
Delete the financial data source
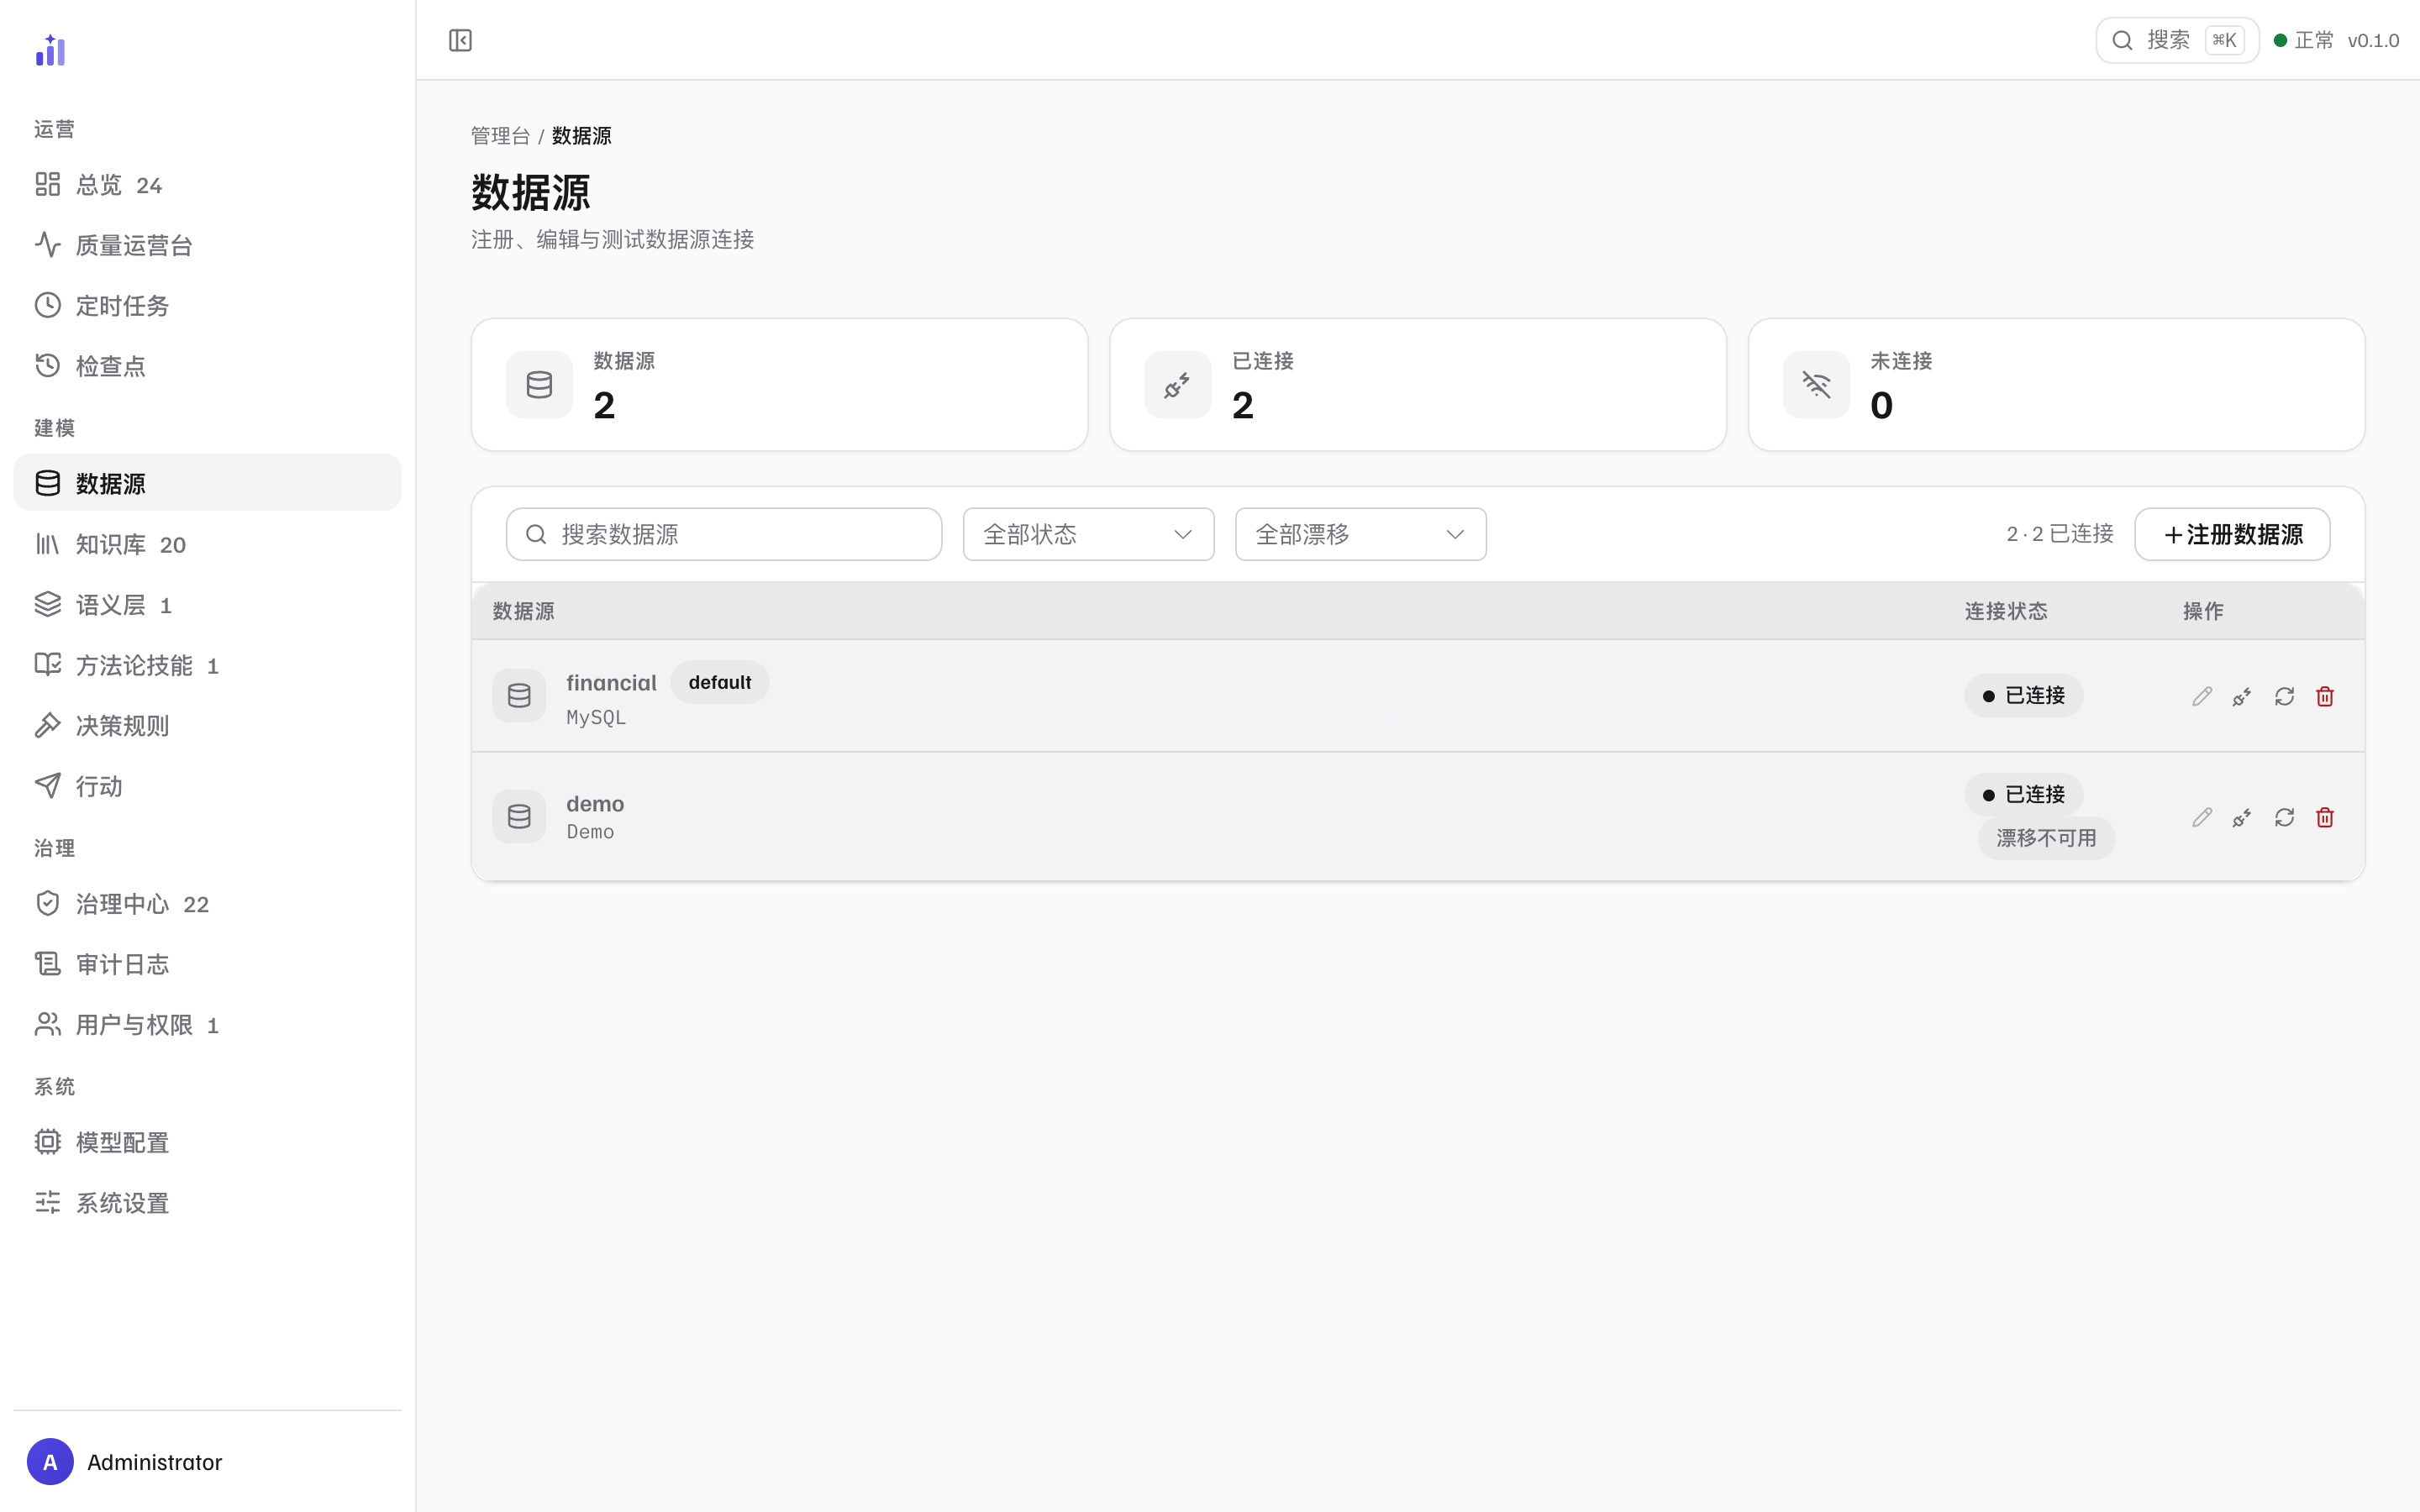(2325, 696)
